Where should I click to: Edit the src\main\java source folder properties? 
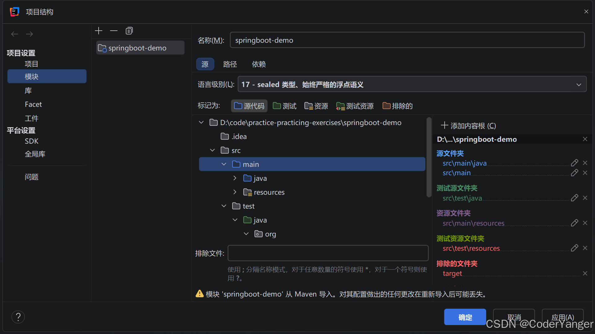574,163
